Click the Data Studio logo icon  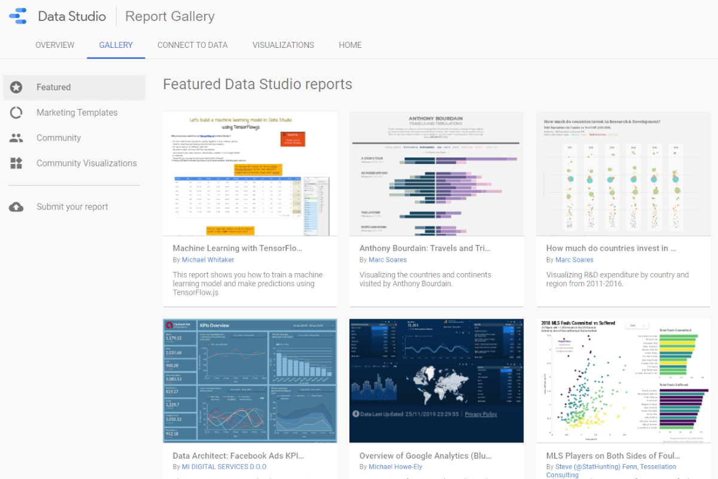(18, 16)
